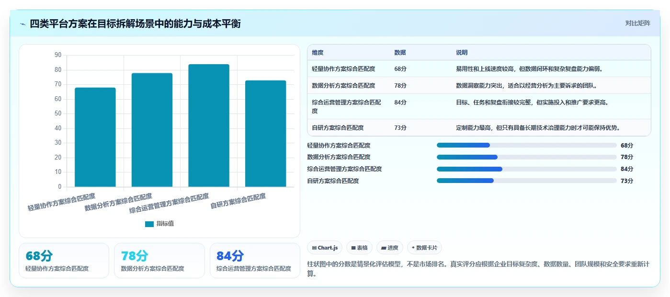Select the 表格 chip label
This screenshot has height=297, width=670.
click(x=363, y=248)
